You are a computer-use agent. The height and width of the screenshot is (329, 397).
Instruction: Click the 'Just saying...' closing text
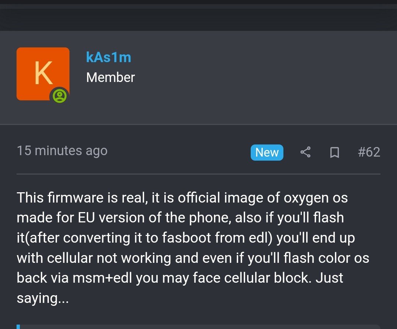click(x=180, y=288)
